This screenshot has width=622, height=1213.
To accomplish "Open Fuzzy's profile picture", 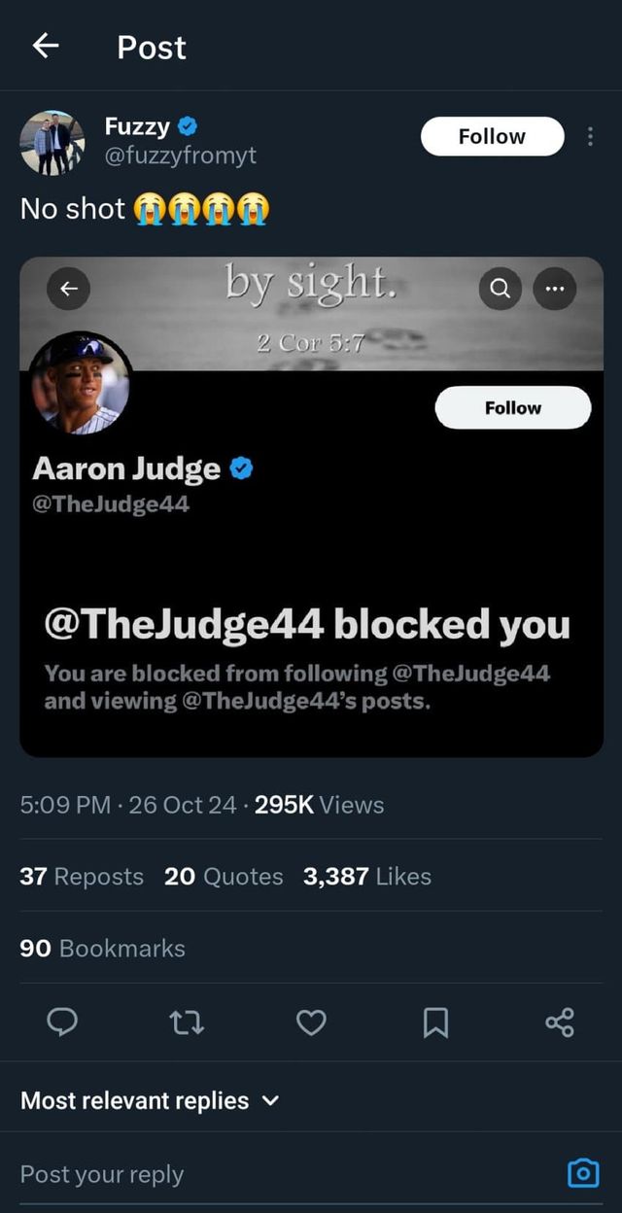I will pos(52,142).
